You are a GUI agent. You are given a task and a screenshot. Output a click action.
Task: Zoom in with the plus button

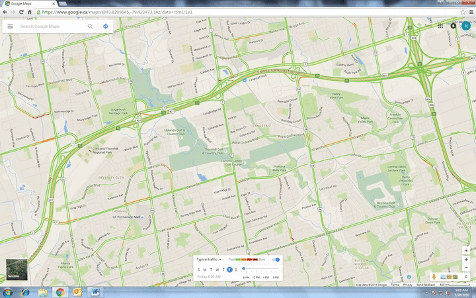(466, 260)
